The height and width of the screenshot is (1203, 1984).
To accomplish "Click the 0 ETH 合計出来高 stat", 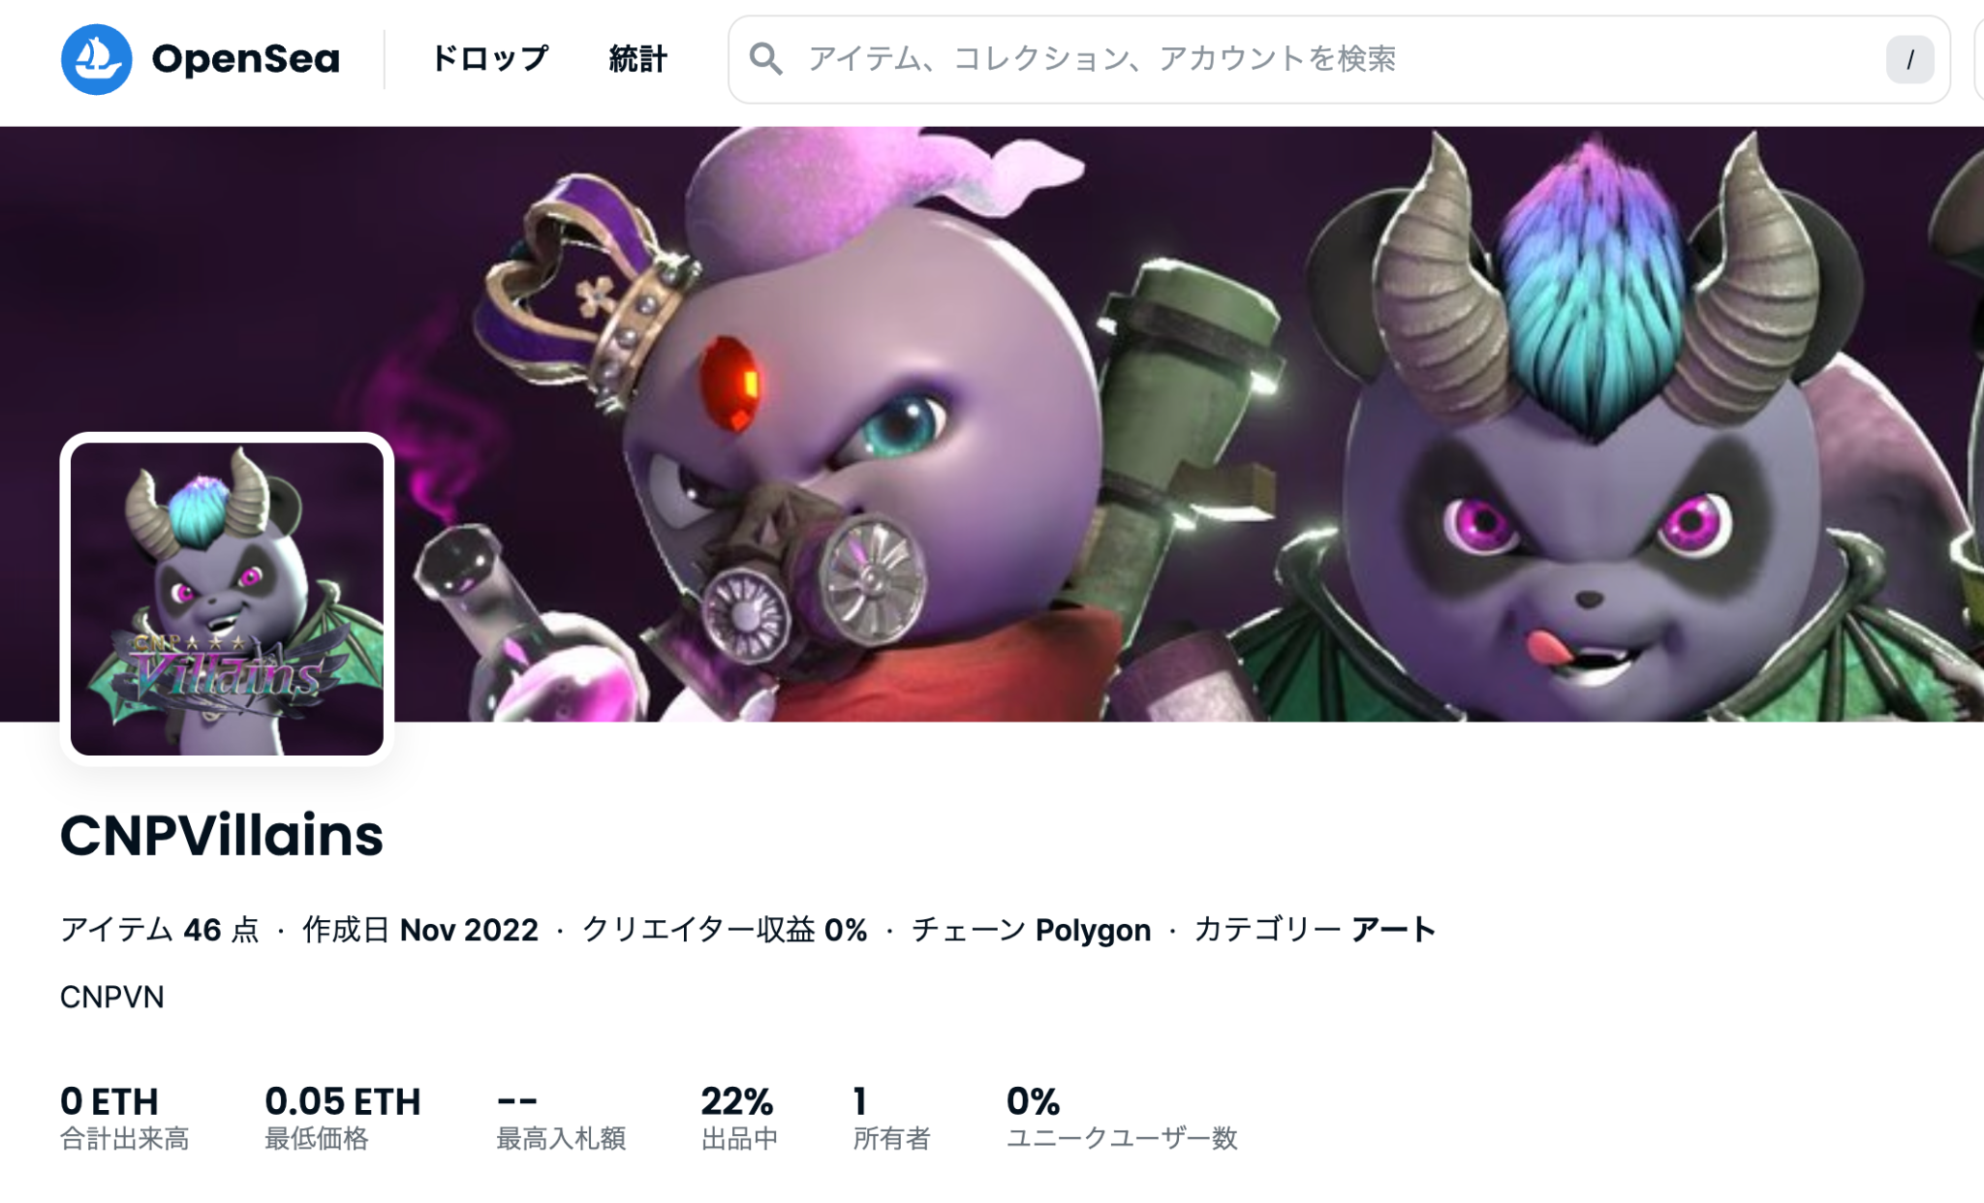I will (125, 1118).
